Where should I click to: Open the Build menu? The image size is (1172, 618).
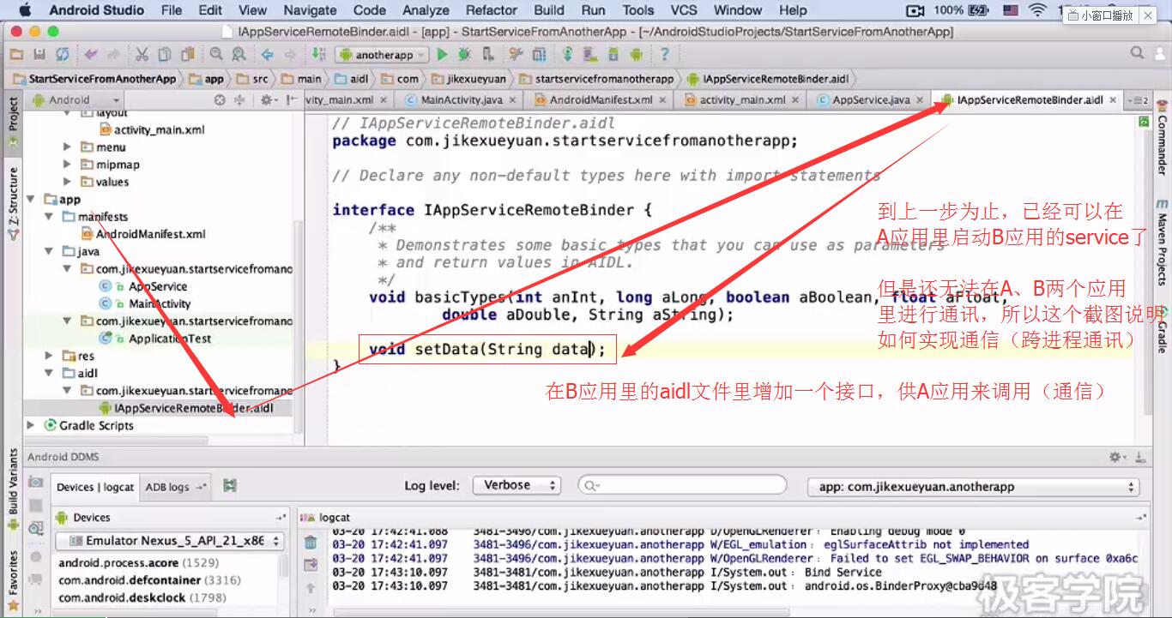[549, 10]
